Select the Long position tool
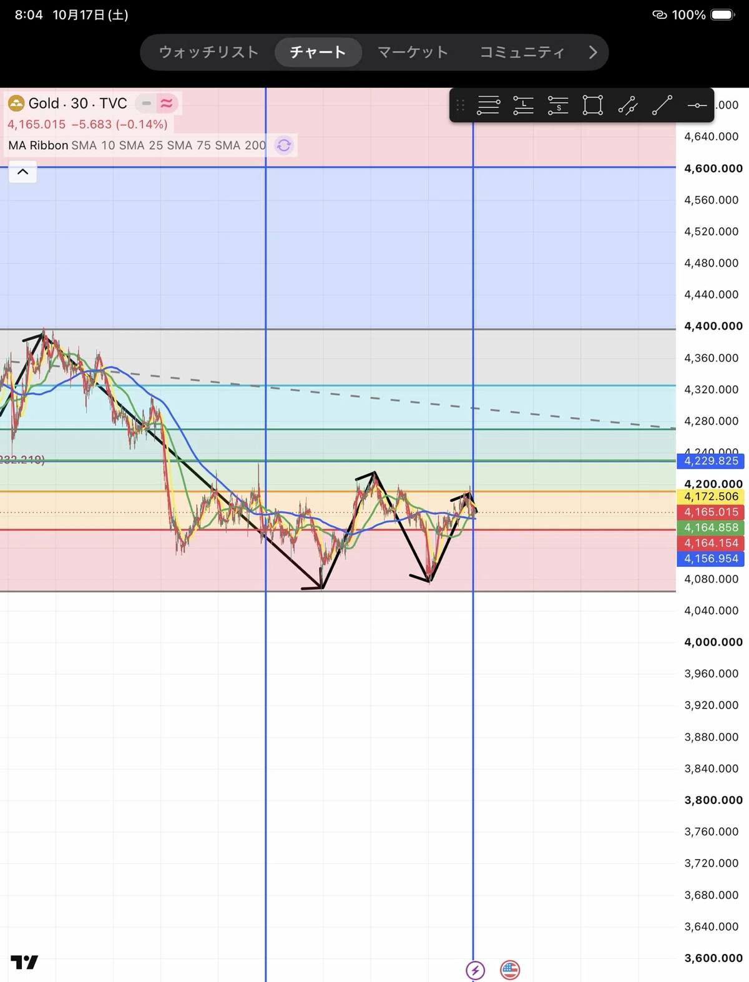The width and height of the screenshot is (749, 982). [523, 106]
